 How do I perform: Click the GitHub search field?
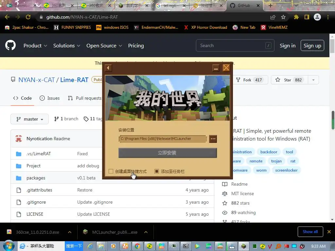click(235, 45)
